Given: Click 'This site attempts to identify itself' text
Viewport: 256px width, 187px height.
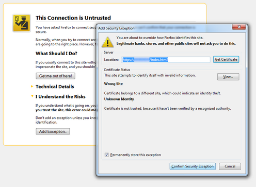Looking at the screenshot, I should pos(150,75).
